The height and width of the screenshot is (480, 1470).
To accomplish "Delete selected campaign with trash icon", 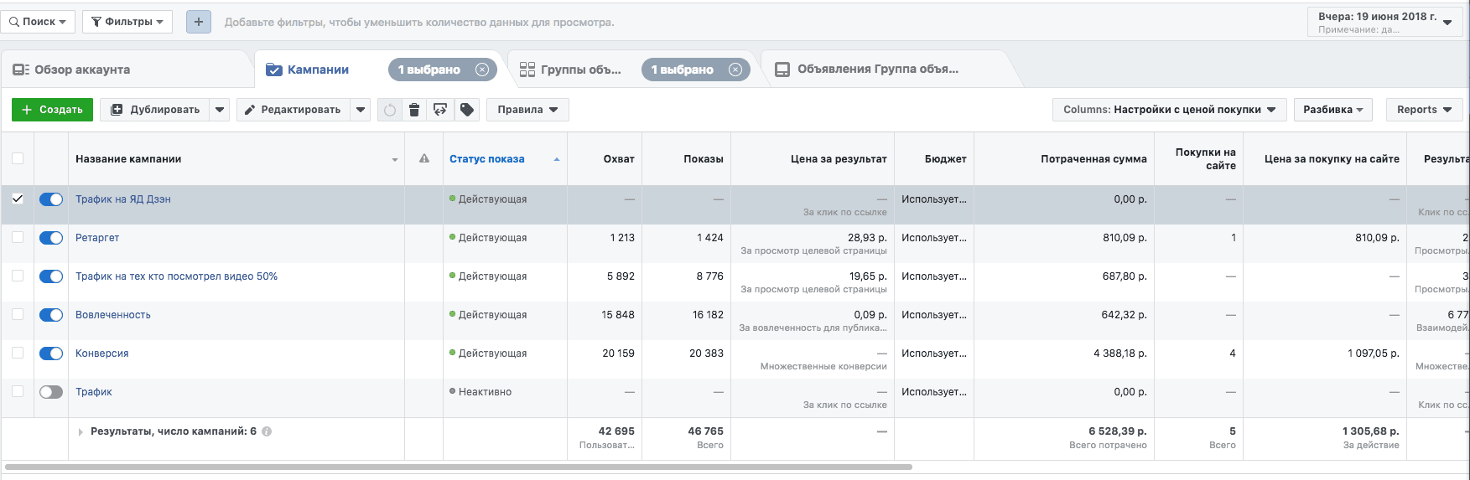I will pos(414,110).
